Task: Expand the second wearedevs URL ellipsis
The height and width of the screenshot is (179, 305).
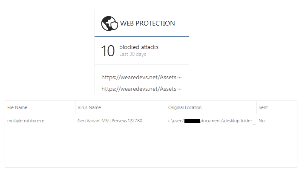Action: [x=179, y=89]
